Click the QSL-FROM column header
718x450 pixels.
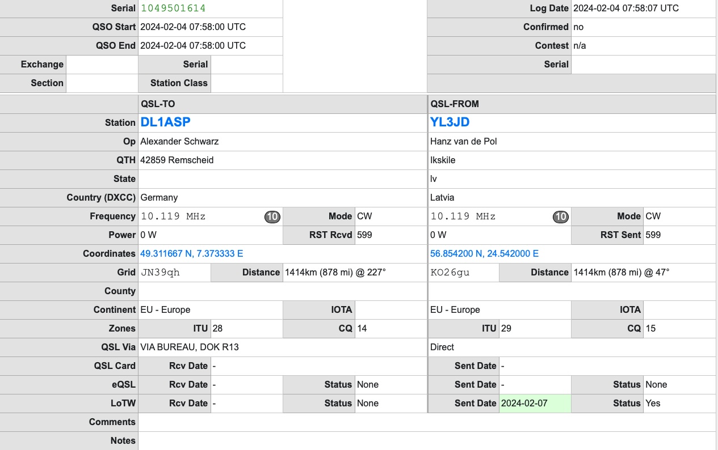(455, 104)
